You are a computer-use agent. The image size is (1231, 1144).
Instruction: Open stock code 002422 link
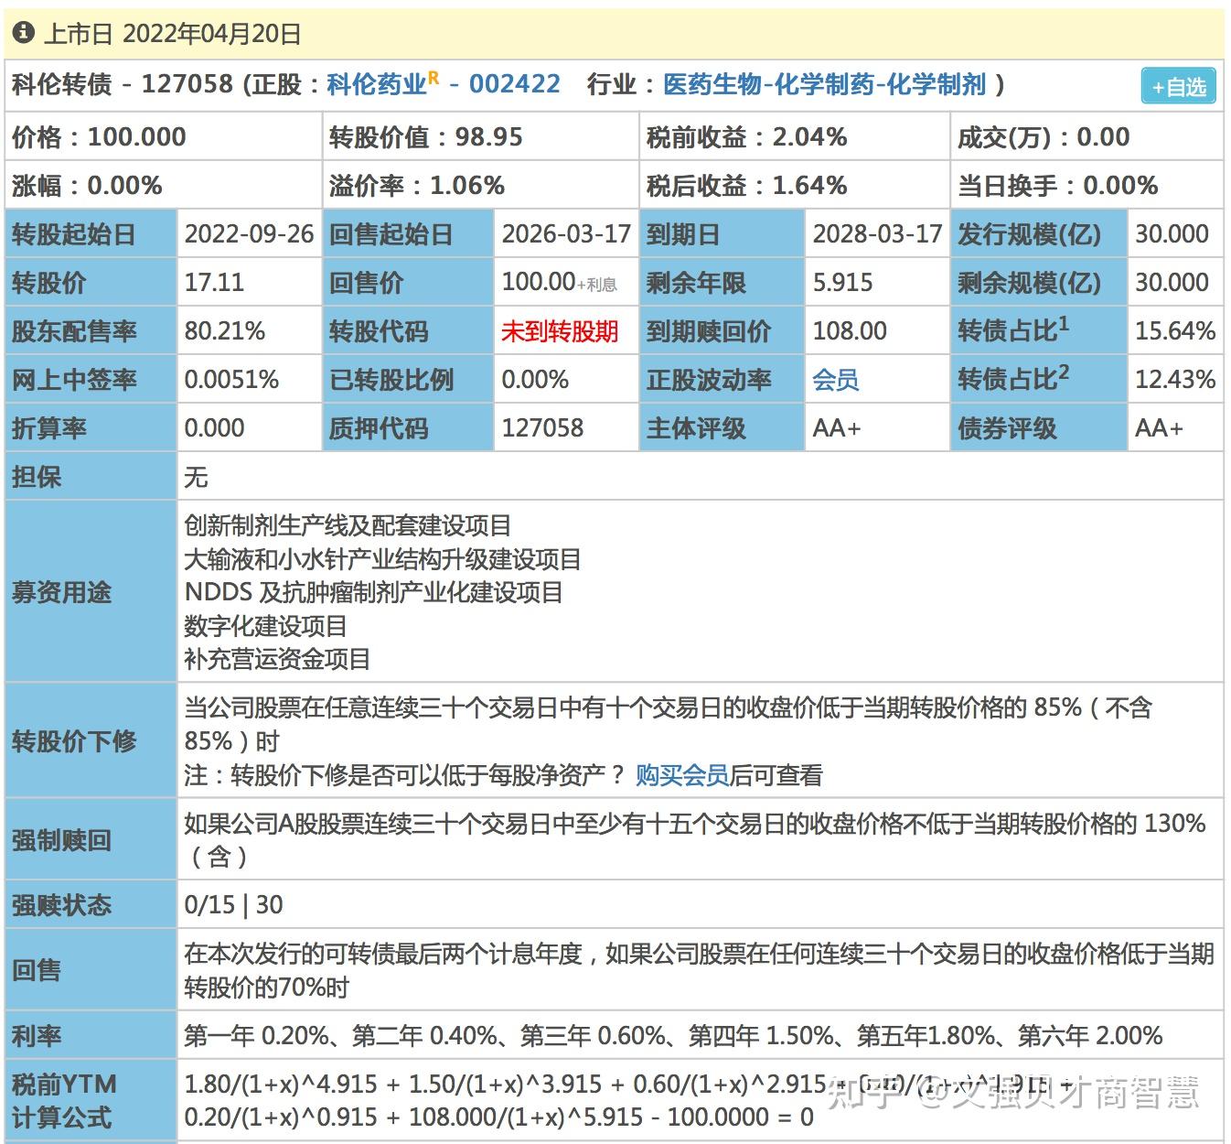click(x=514, y=84)
